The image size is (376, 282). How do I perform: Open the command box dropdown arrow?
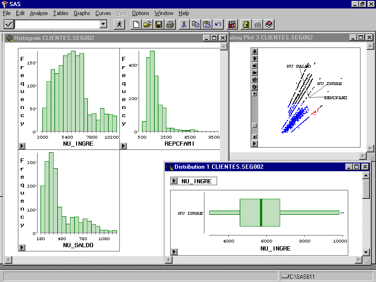coord(103,24)
